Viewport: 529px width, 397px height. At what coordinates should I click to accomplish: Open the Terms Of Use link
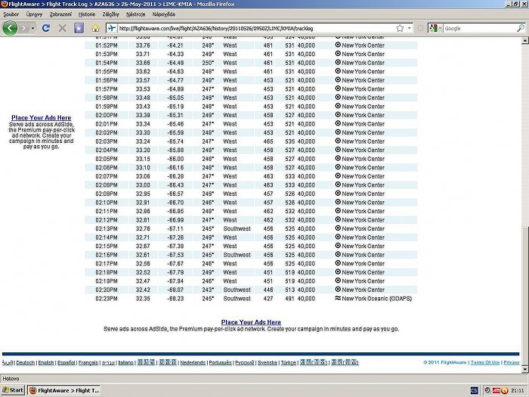pyautogui.click(x=485, y=362)
